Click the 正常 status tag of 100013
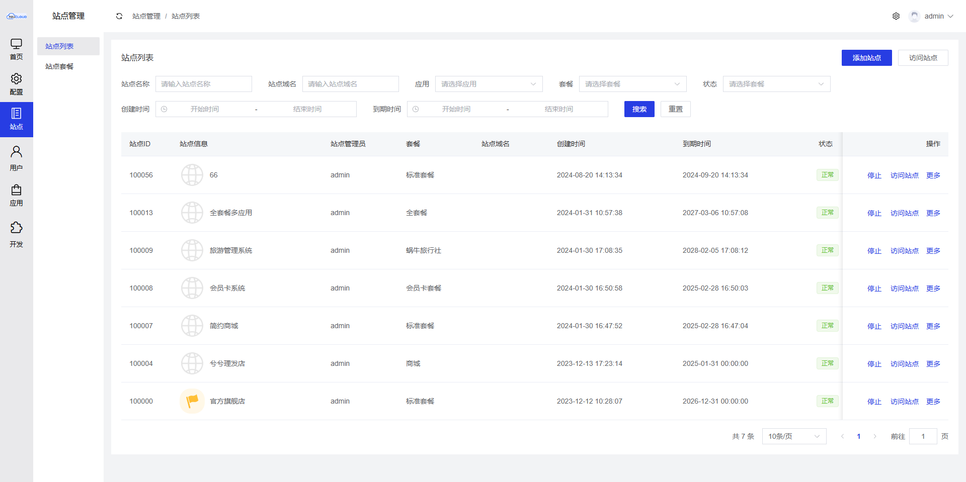The image size is (966, 482). click(828, 213)
